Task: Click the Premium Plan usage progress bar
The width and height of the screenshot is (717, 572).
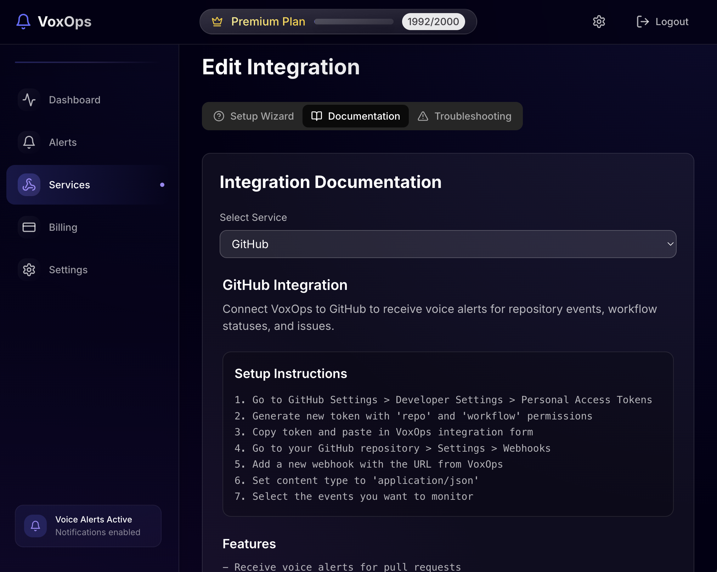Action: (353, 22)
